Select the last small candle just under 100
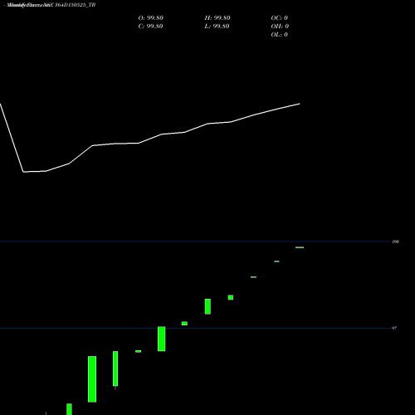Image resolution: width=415 pixels, height=415 pixels. click(300, 247)
